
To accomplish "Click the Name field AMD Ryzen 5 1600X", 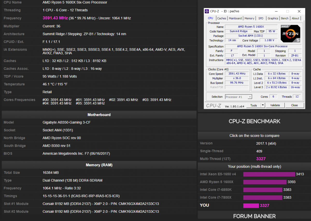I will coord(251,27).
